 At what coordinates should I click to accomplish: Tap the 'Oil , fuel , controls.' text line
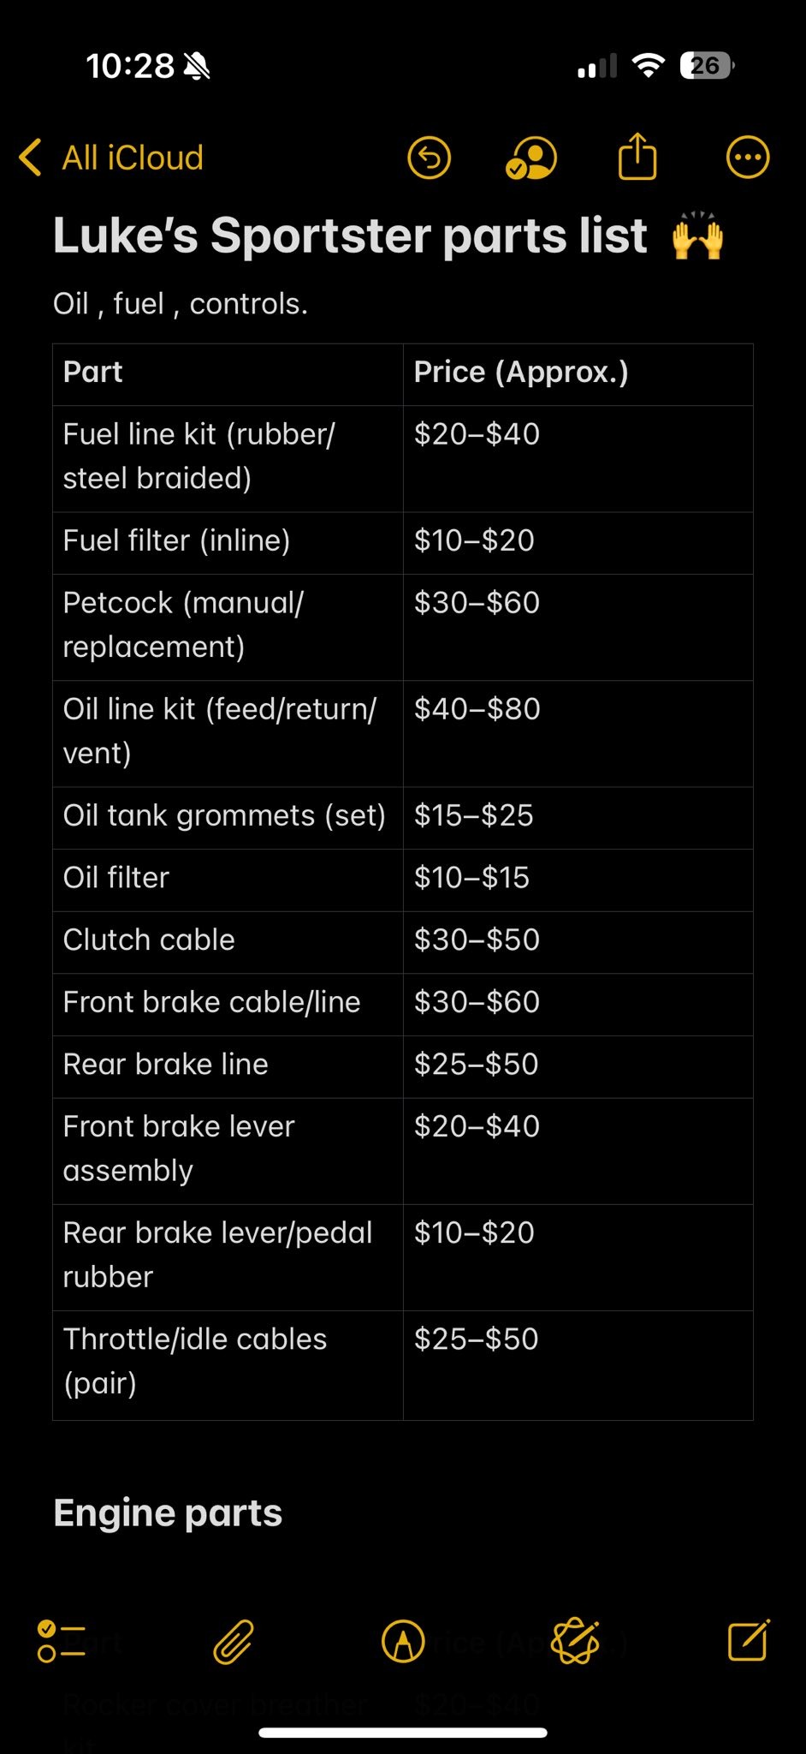(x=181, y=303)
